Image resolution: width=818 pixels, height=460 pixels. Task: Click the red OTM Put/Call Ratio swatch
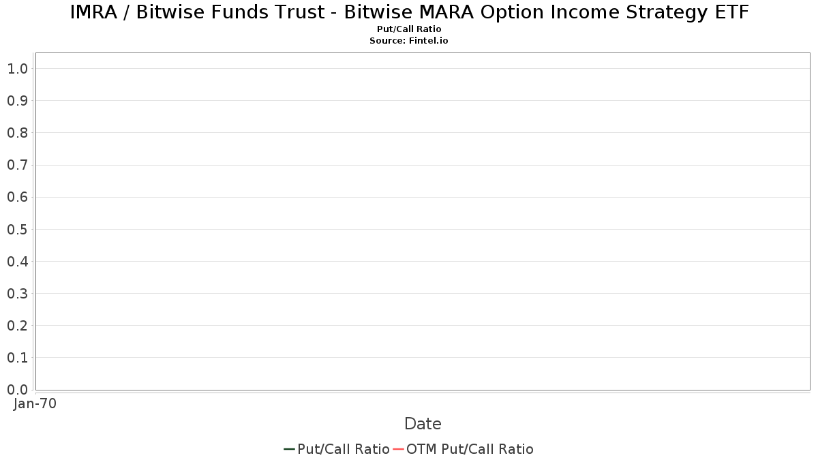pyautogui.click(x=398, y=449)
